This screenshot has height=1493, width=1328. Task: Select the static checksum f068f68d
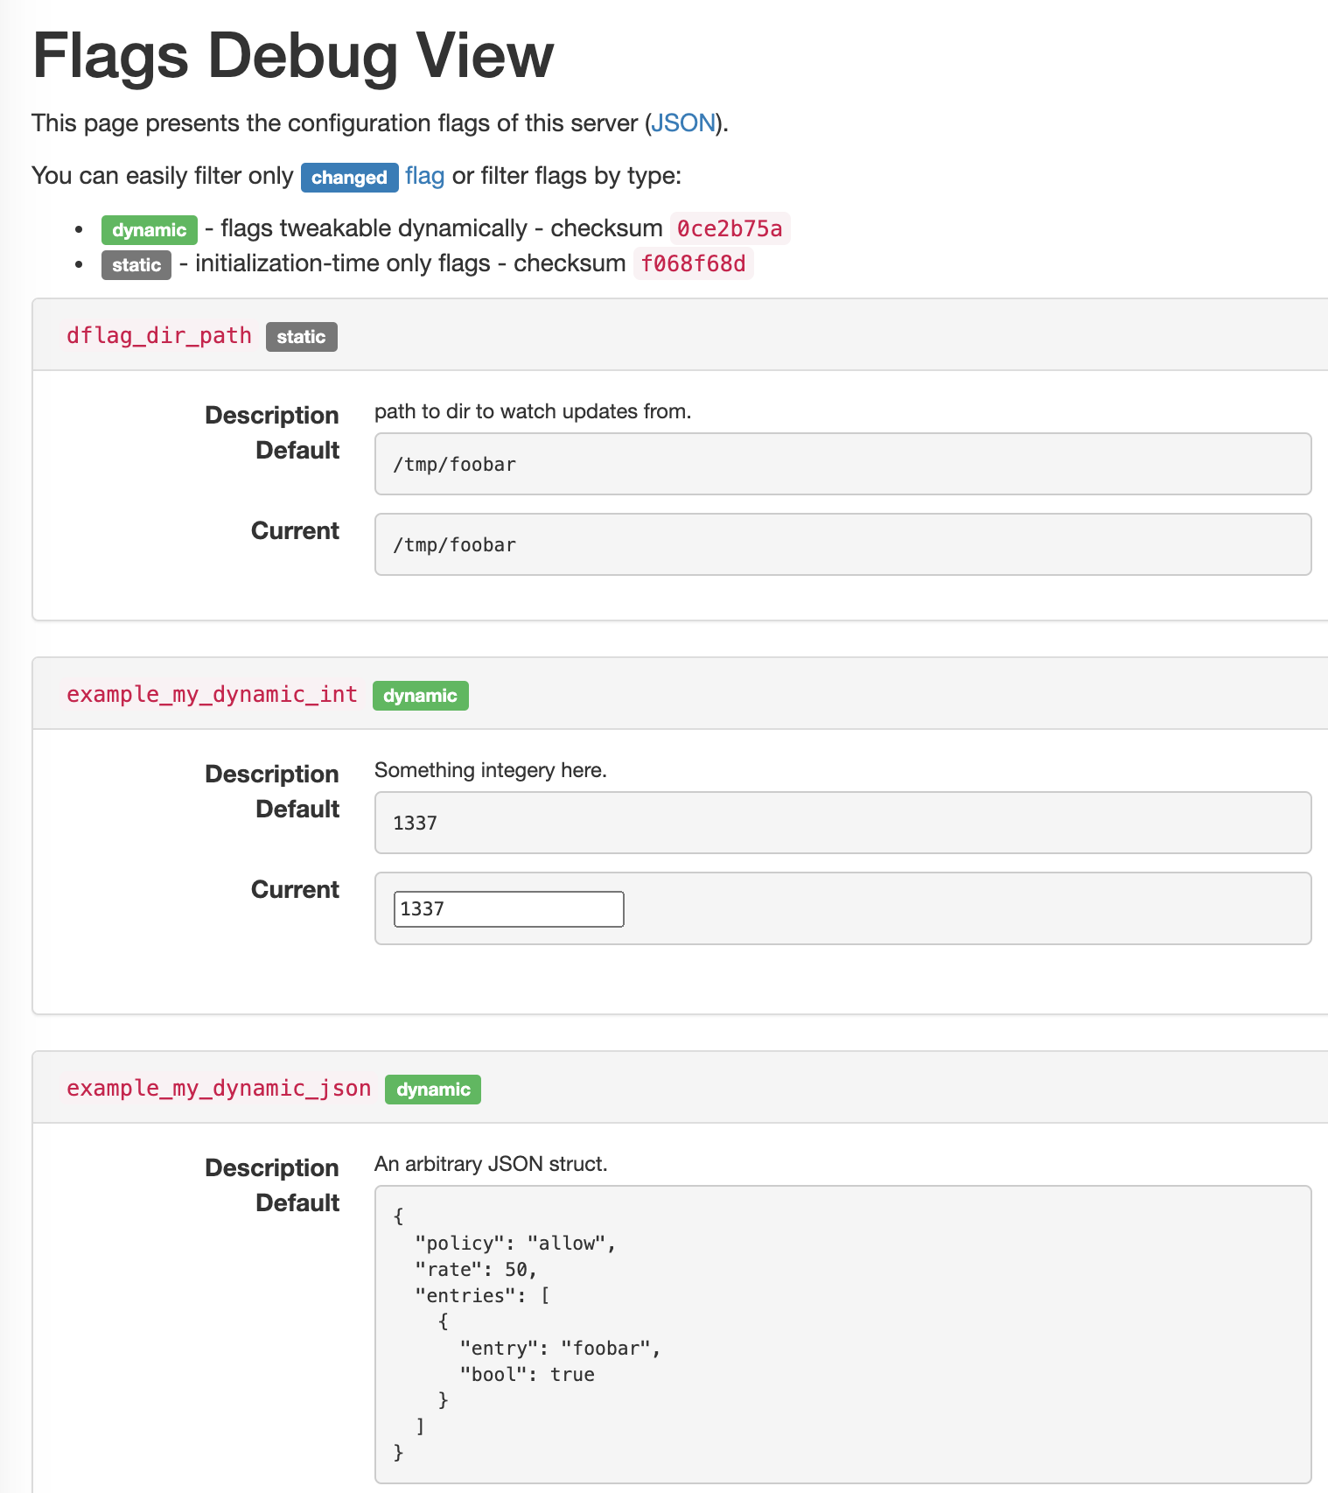693,263
